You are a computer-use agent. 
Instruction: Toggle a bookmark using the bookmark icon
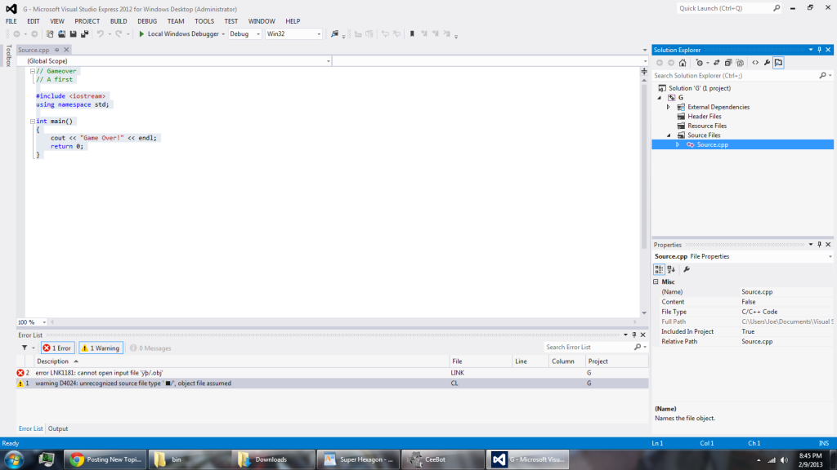412,33
